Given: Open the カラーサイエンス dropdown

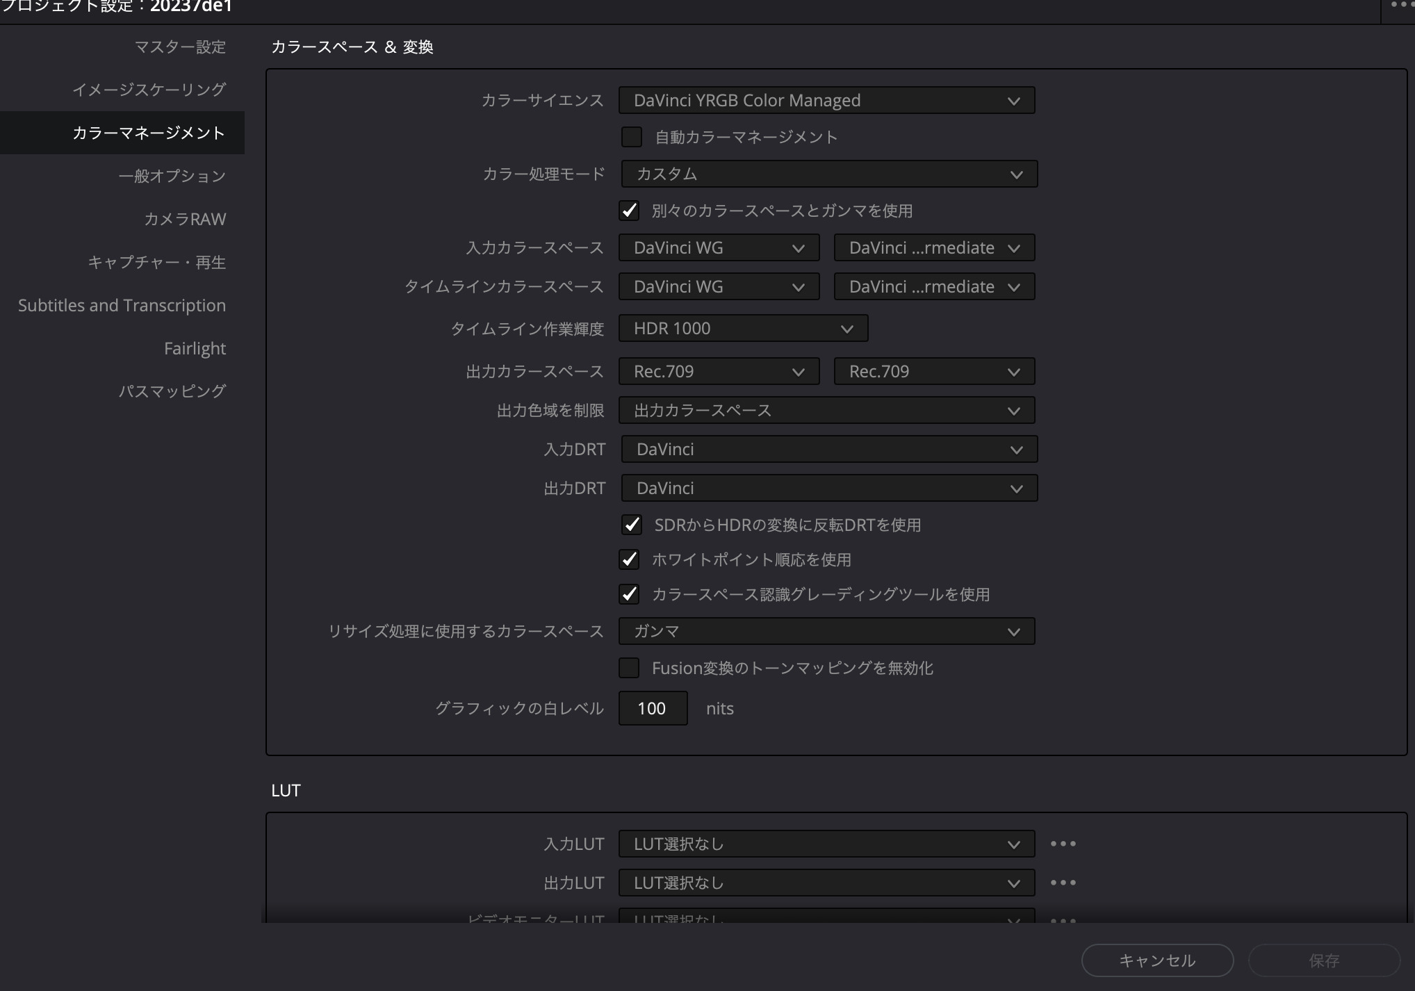Looking at the screenshot, I should coord(826,100).
